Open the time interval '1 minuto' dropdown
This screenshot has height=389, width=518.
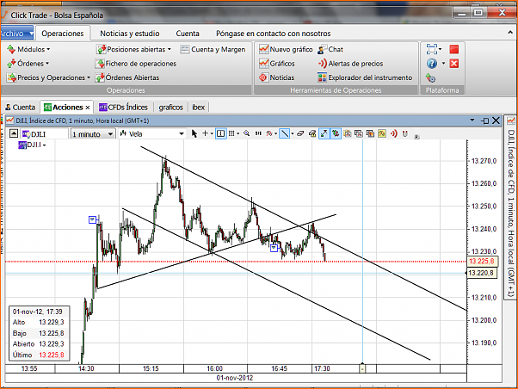93,134
